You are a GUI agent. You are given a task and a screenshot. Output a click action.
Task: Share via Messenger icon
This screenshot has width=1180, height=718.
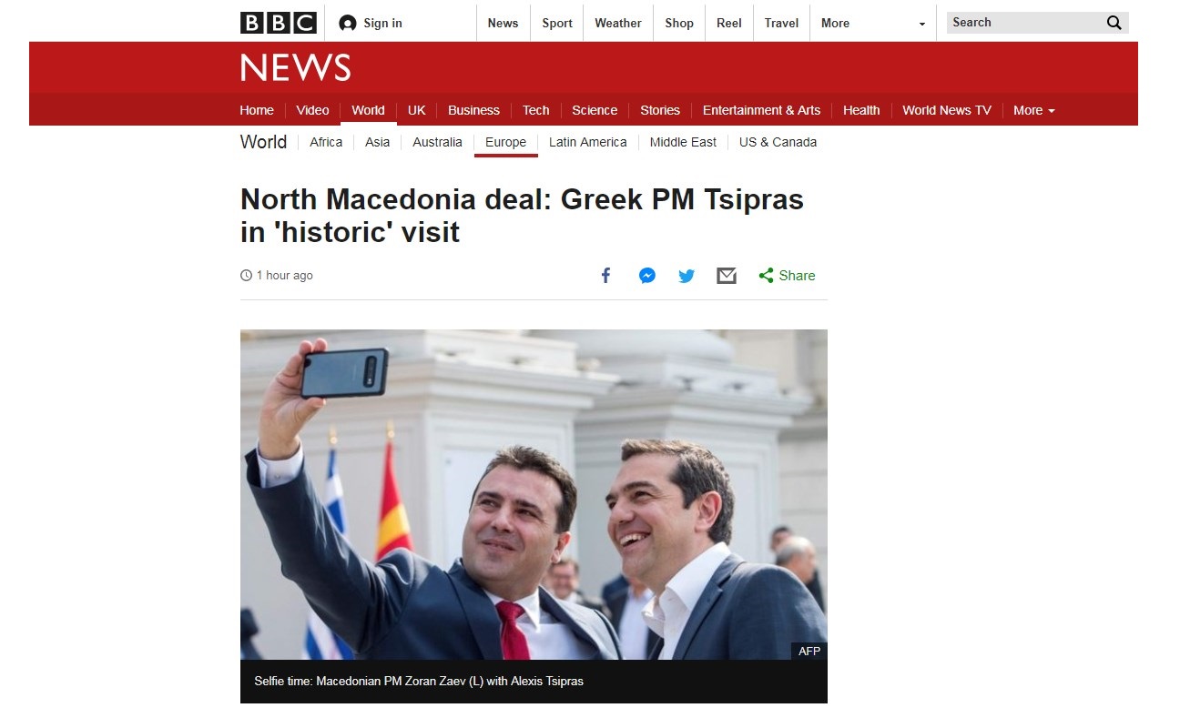coord(647,276)
